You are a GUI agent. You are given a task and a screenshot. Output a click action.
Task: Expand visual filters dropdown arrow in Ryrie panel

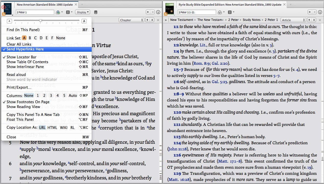(224, 12)
